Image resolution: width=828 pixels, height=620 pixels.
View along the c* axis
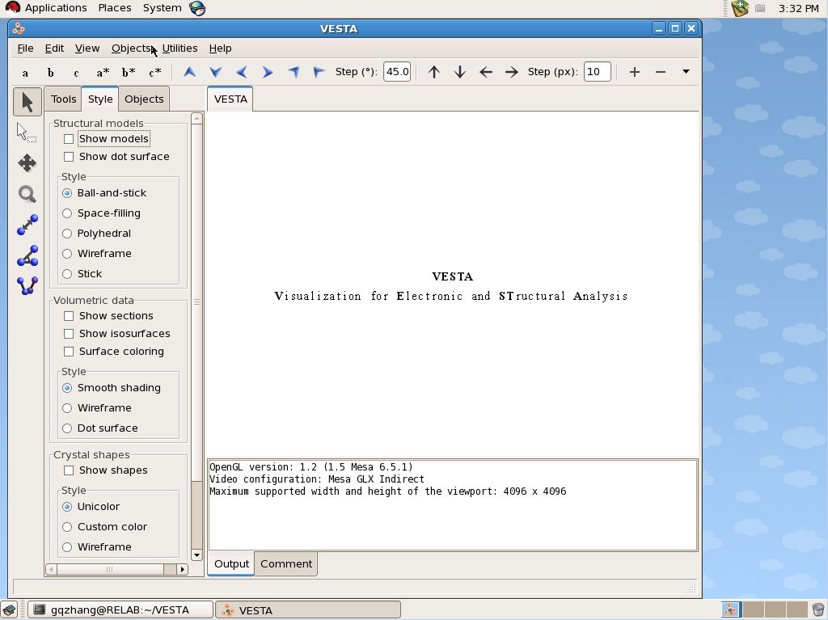point(154,73)
